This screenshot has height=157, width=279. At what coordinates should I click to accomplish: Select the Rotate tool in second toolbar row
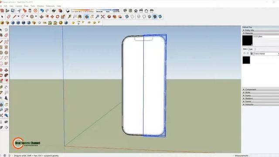click(x=58, y=17)
